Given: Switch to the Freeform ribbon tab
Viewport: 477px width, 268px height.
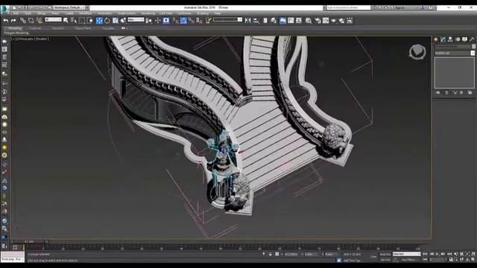Looking at the screenshot, I should [35, 28].
